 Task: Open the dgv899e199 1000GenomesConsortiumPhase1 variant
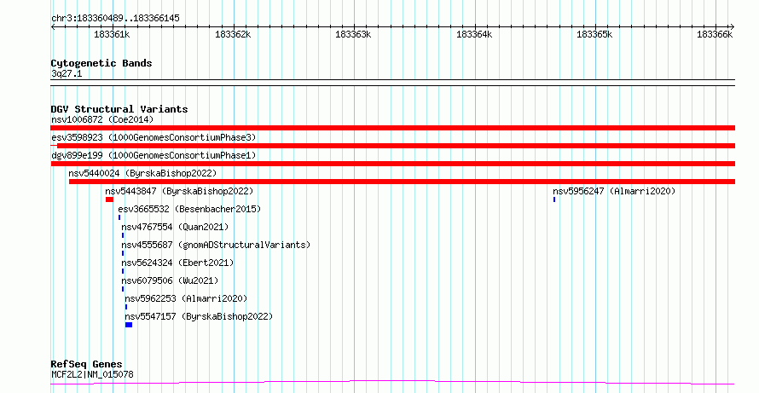(154, 155)
